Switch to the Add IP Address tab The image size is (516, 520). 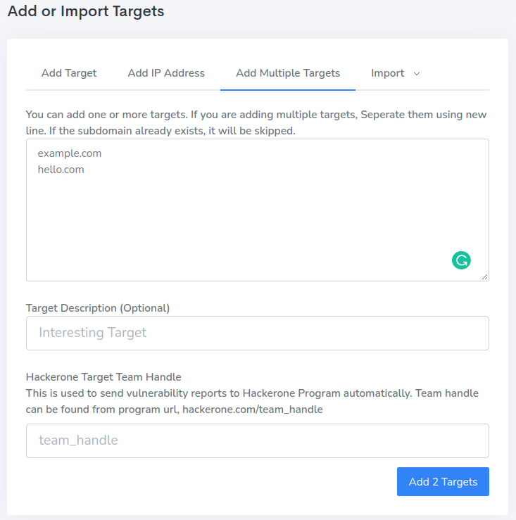pos(166,73)
